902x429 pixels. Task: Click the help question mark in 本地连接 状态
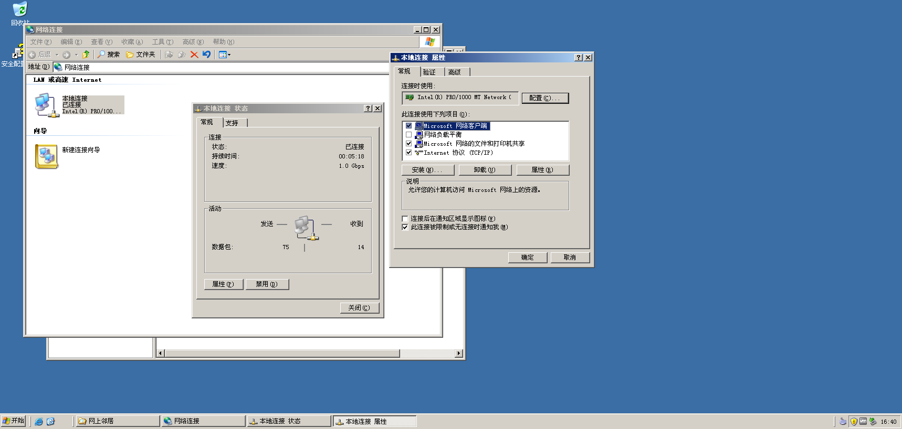point(368,109)
